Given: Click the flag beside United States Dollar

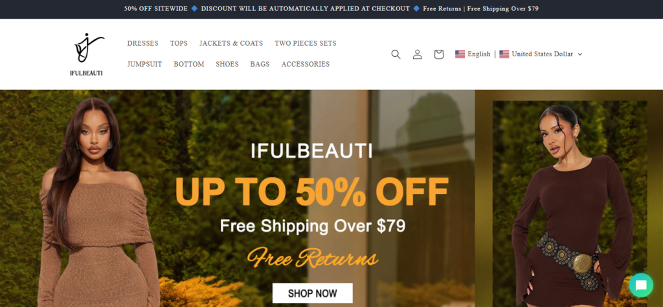Looking at the screenshot, I should (504, 54).
